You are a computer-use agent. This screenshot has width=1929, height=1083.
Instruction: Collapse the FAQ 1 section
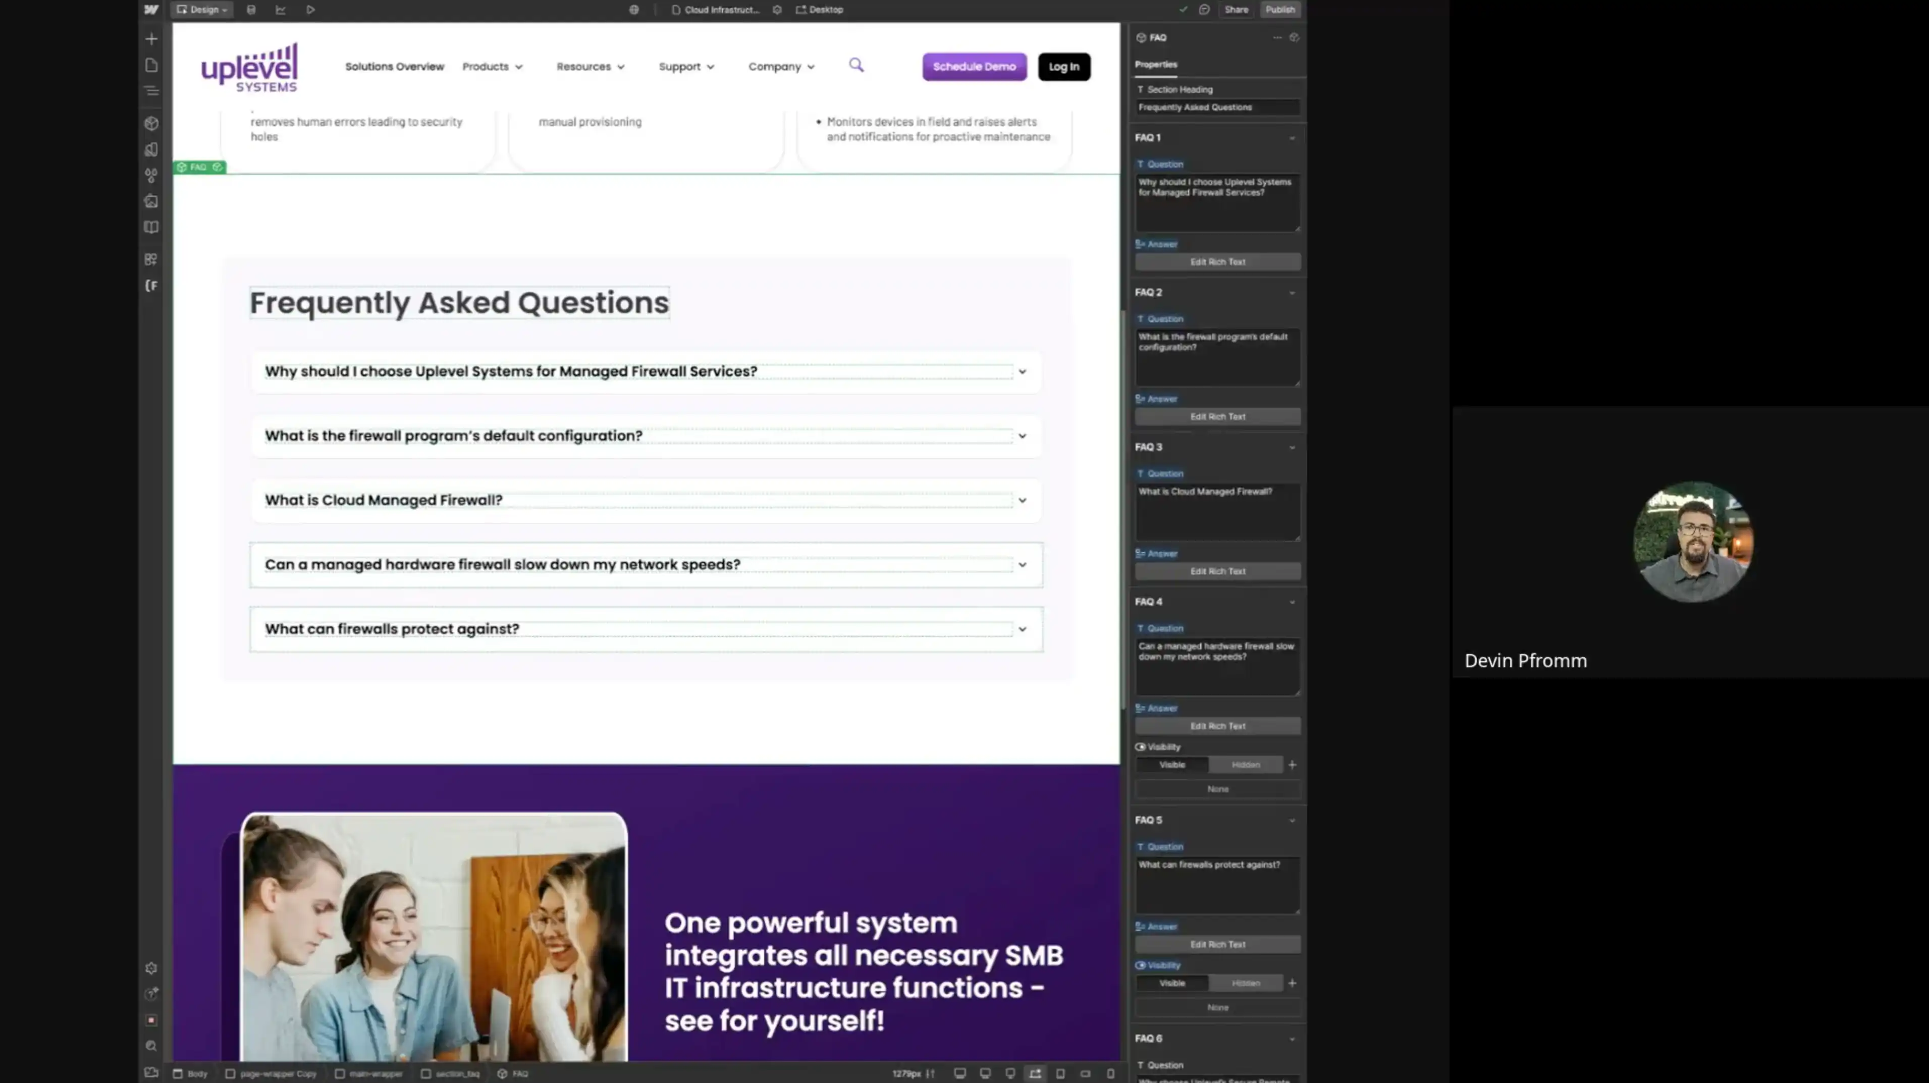coord(1292,138)
